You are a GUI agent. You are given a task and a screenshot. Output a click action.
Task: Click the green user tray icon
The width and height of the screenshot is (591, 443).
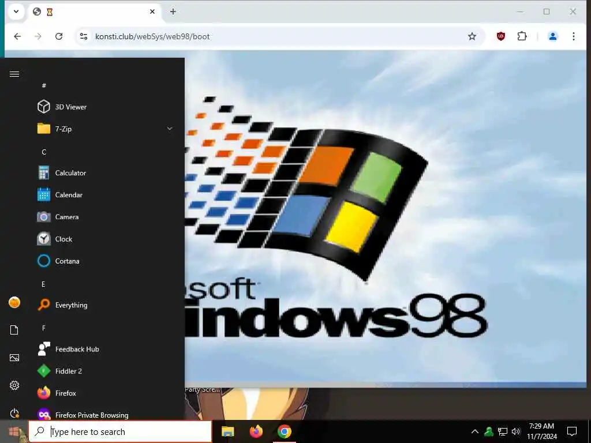click(x=489, y=431)
